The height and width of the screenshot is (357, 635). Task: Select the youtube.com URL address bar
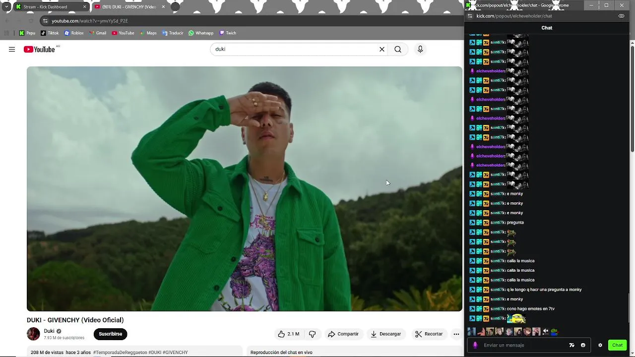click(90, 21)
